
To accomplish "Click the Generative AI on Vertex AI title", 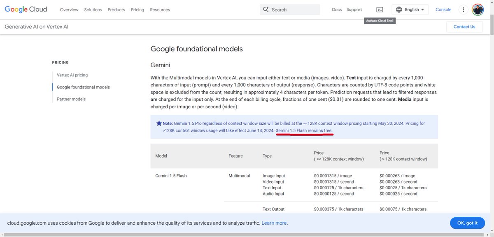I will click(37, 27).
